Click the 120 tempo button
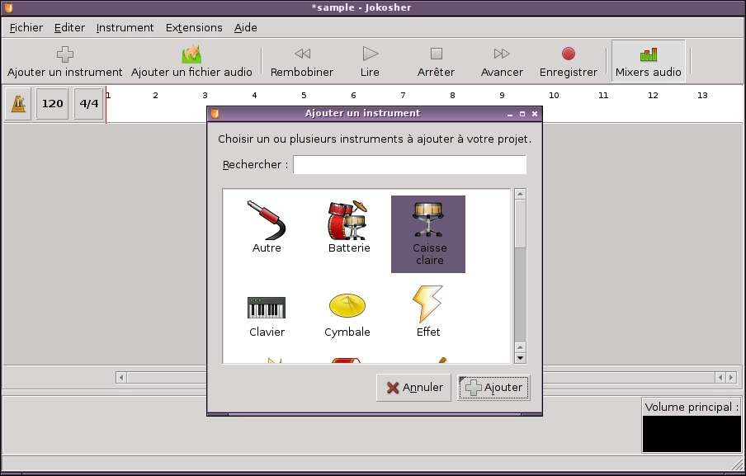This screenshot has height=476, width=746. click(52, 103)
